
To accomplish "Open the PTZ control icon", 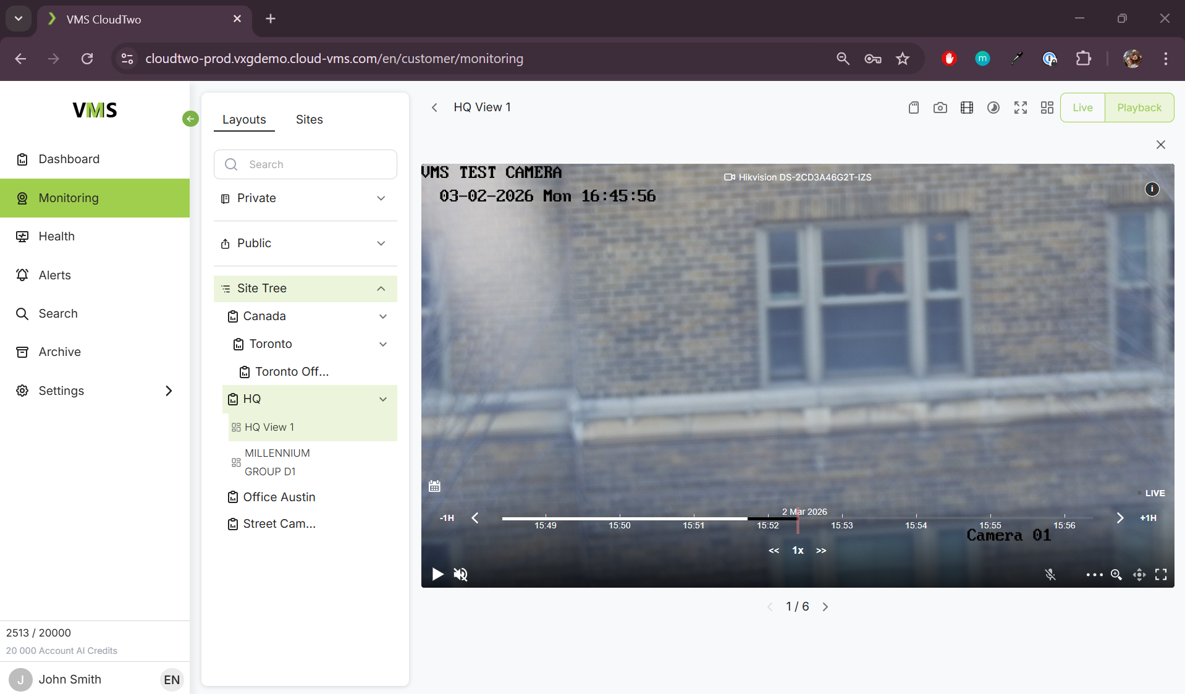I will coord(1139,575).
